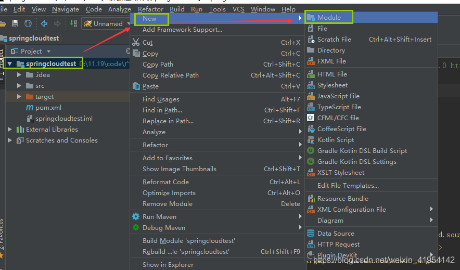
Task: Click the Build project binary icon
Action: 74,23
